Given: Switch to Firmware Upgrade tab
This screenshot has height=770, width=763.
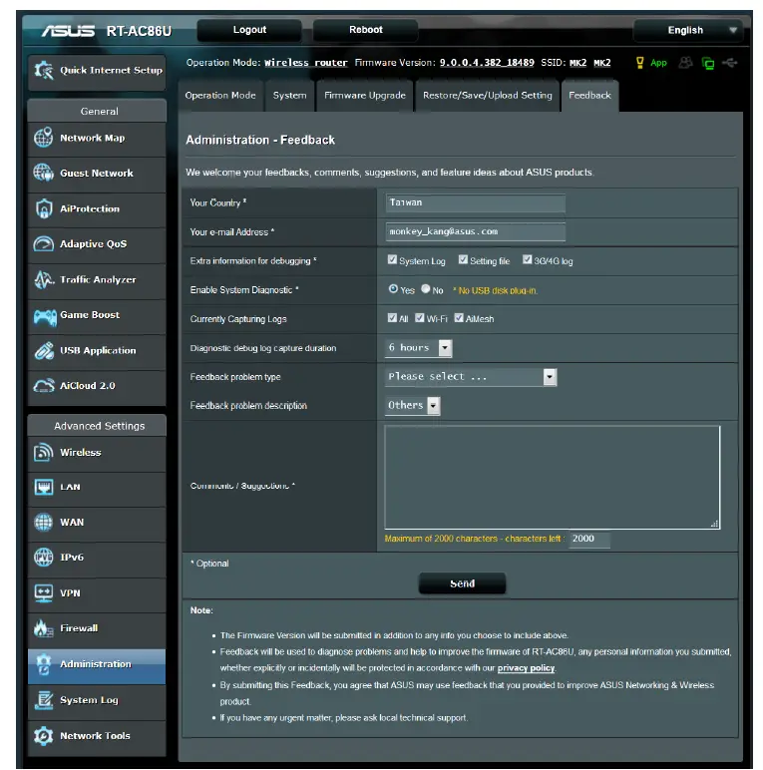Looking at the screenshot, I should click(x=365, y=96).
